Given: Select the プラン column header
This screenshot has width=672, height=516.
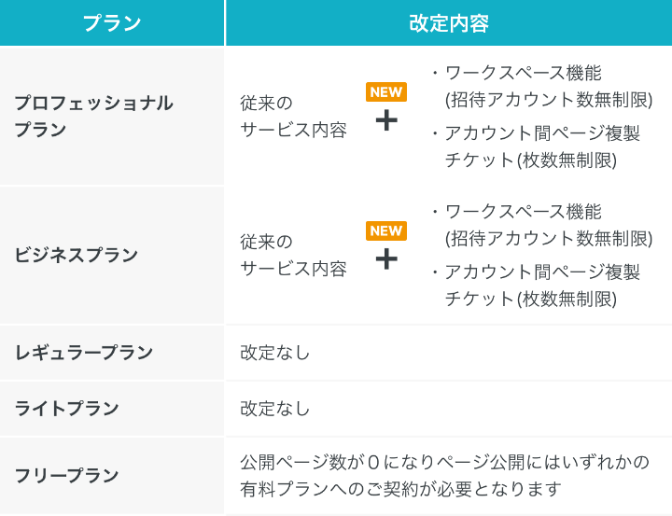Looking at the screenshot, I should (112, 22).
